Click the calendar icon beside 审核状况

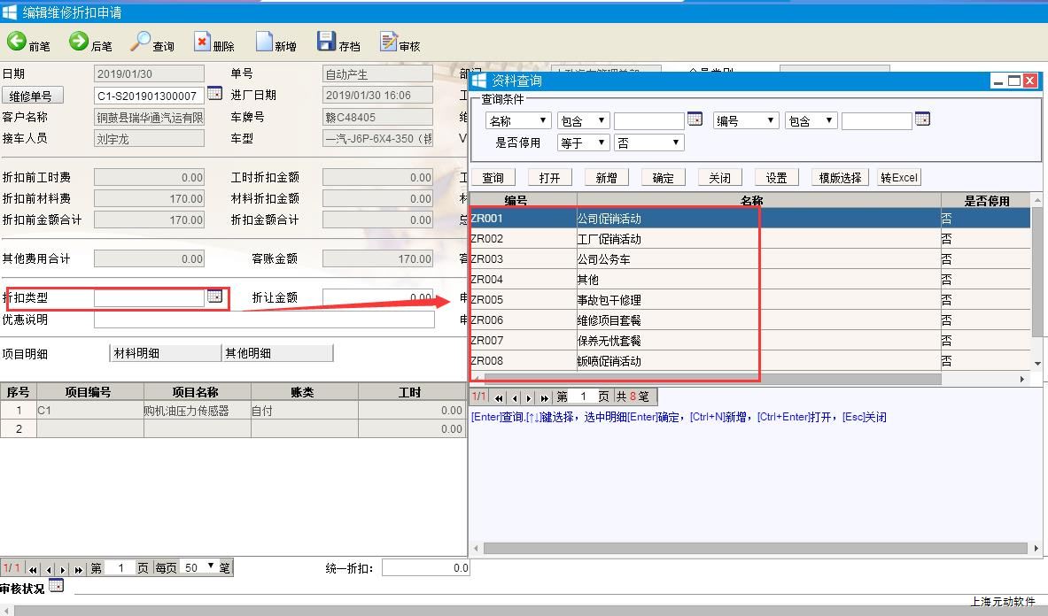[56, 586]
